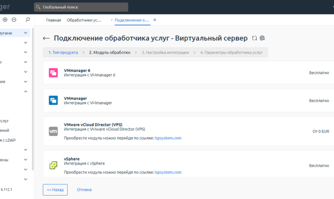This screenshot has height=199, width=334.
Task: Expand the sidebar section ending in 'емы'
Action: point(25,160)
